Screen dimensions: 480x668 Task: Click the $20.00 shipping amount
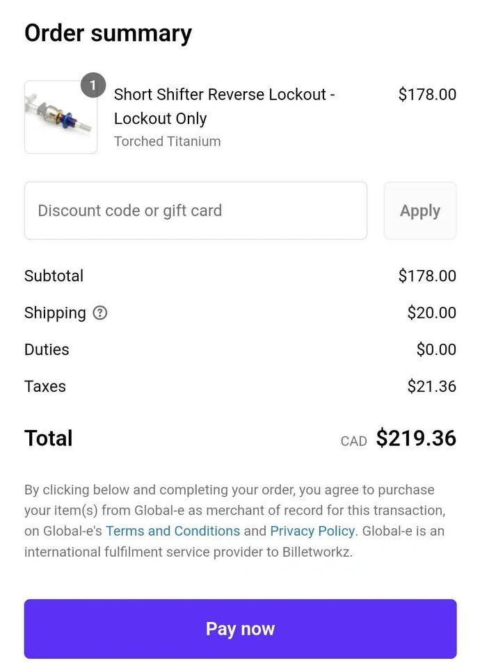pos(431,312)
